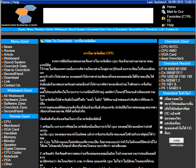Viewport: 196px width, 168px height.
Task: Open All Webboard in Webboard Zone
Action: click(x=14, y=96)
